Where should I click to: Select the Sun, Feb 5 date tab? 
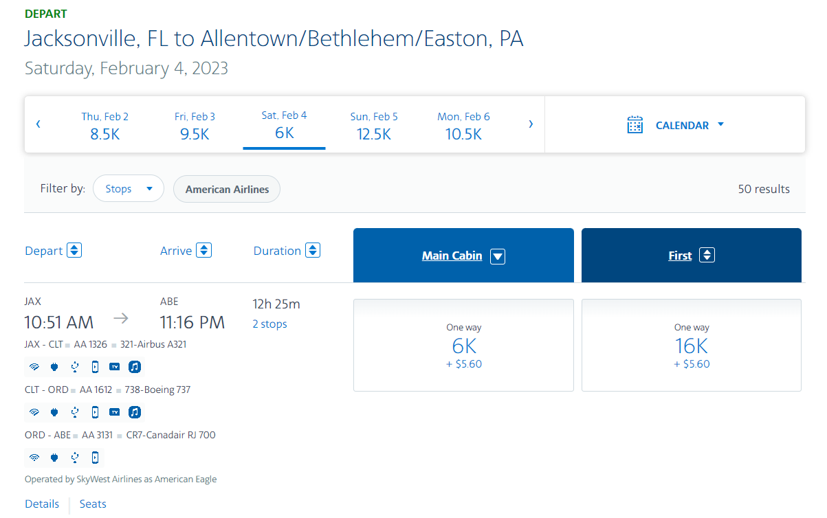click(374, 125)
